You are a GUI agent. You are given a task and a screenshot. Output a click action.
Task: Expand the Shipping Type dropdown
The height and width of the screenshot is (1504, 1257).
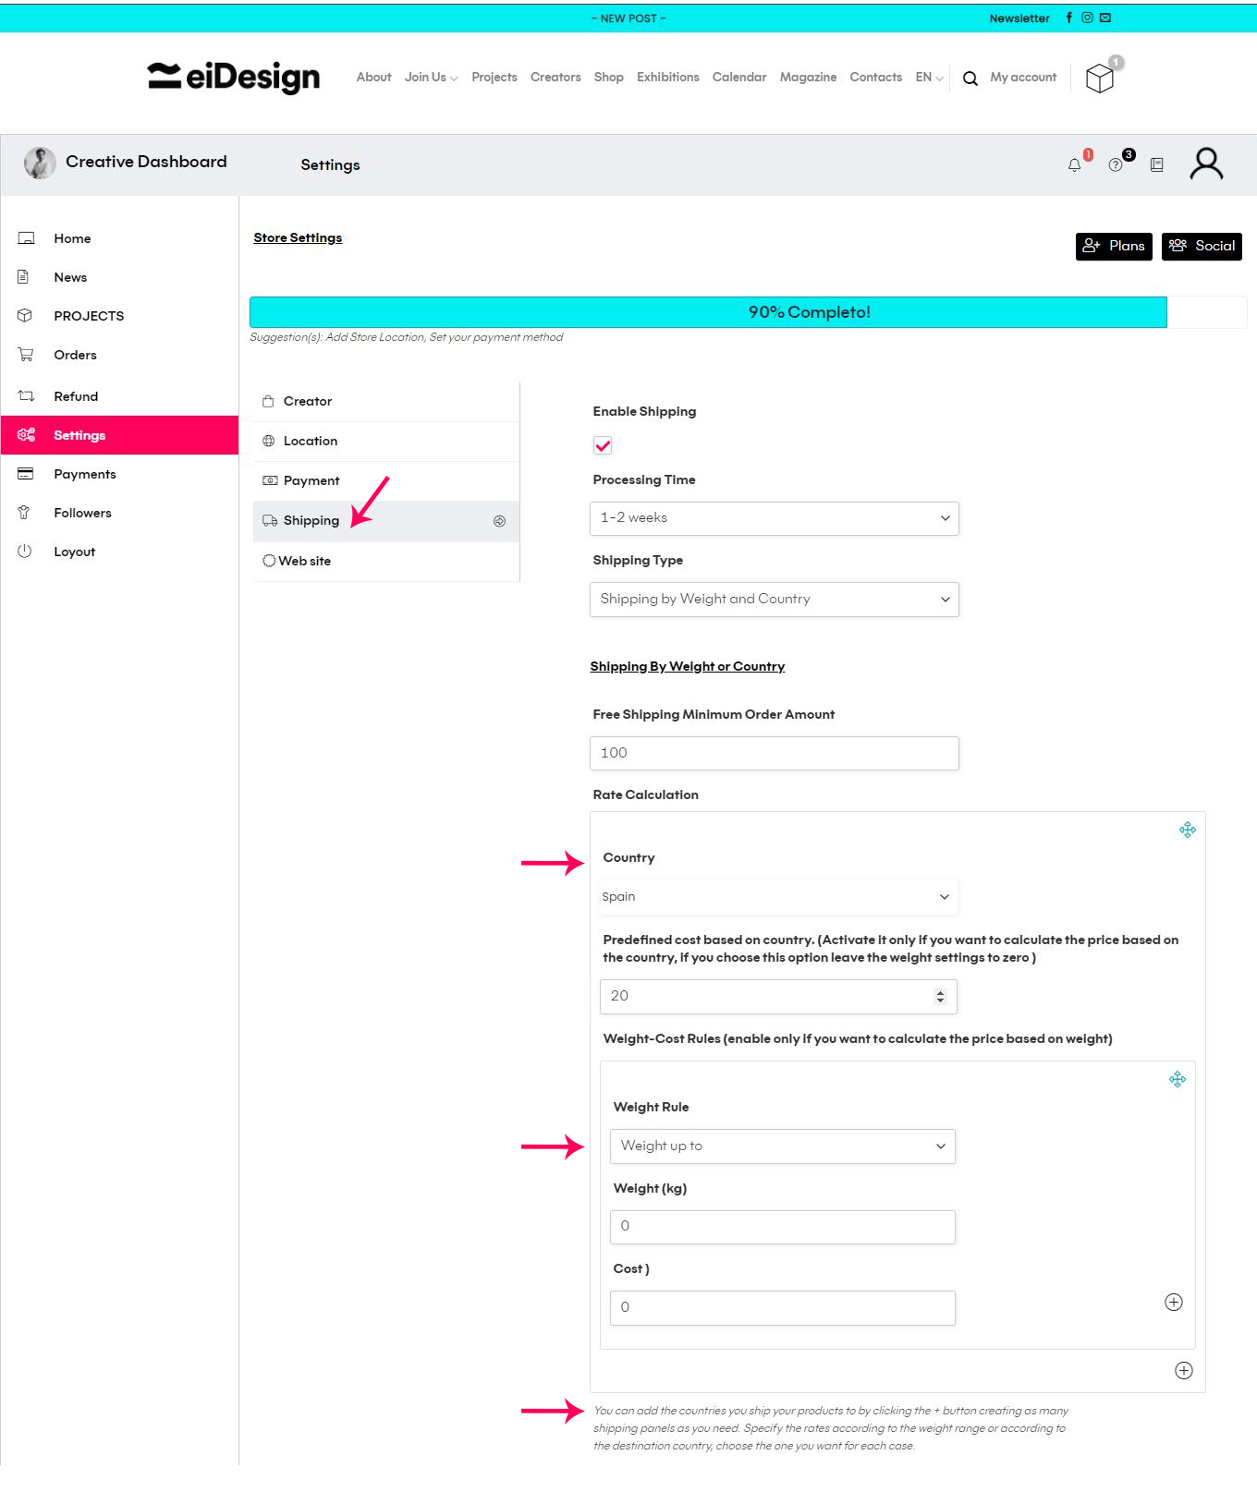pyautogui.click(x=774, y=600)
